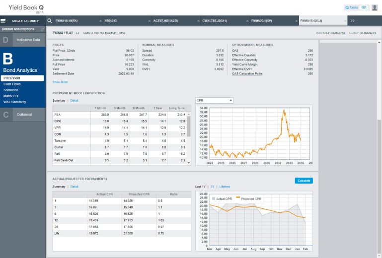The width and height of the screenshot is (382, 258).
Task: Select Summary in Prepayment Model Projection
Action: [59, 101]
